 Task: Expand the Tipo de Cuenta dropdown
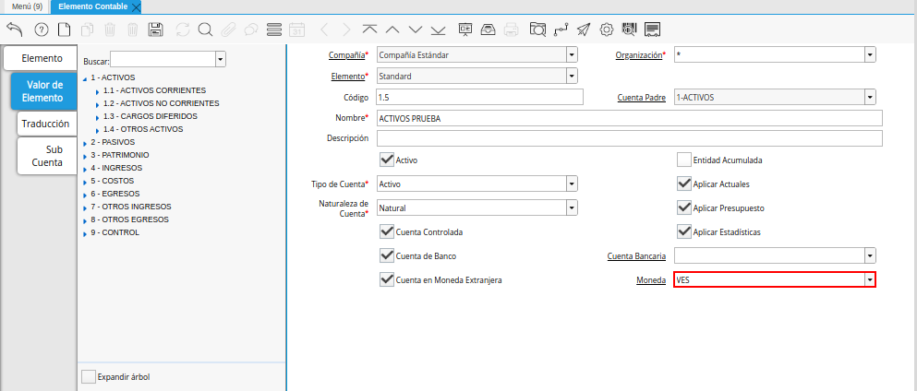pyautogui.click(x=572, y=184)
